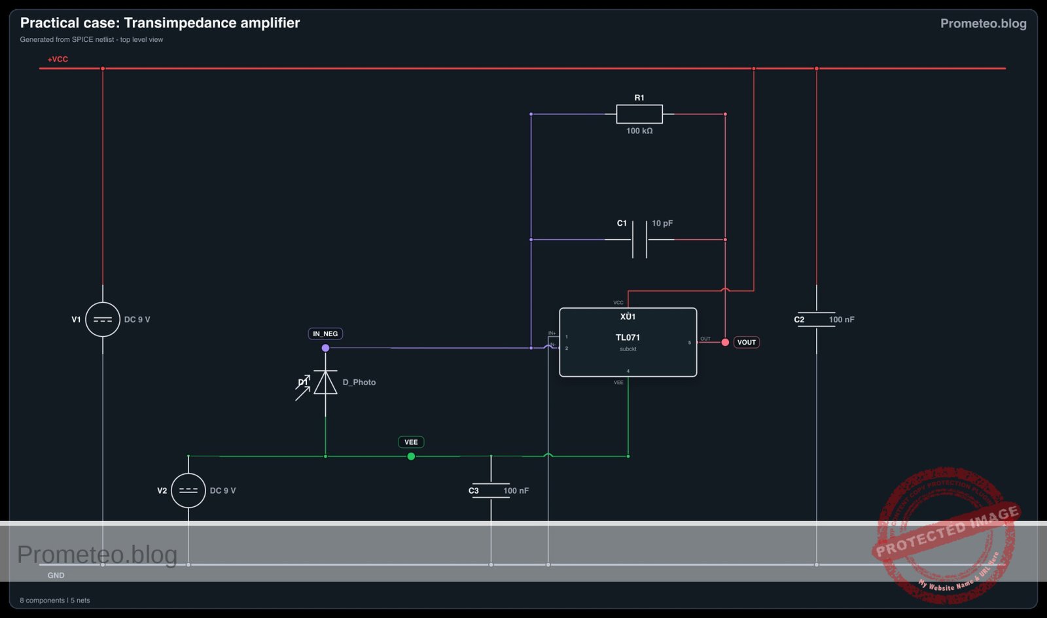Click the GND rail label
Image resolution: width=1047 pixels, height=618 pixels.
click(56, 575)
